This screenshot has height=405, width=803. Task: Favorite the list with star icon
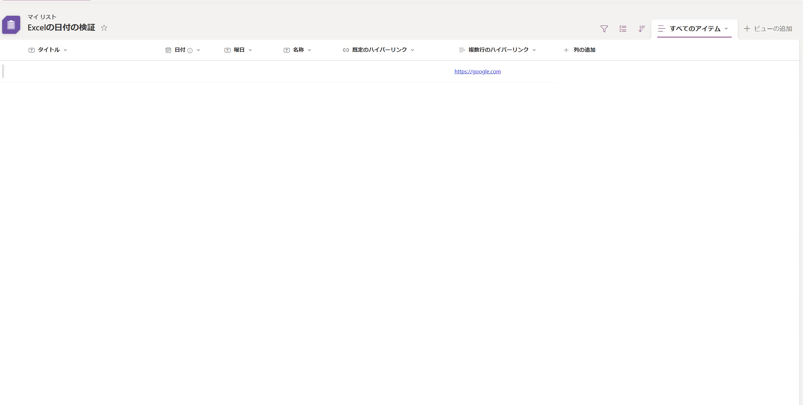click(104, 28)
